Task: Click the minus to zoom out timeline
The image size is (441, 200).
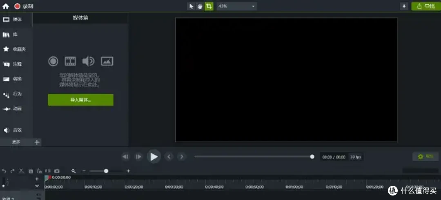Action: coord(84,171)
